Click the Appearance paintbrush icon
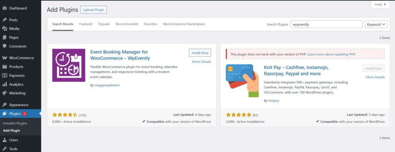This screenshot has height=152, width=395. [5, 105]
